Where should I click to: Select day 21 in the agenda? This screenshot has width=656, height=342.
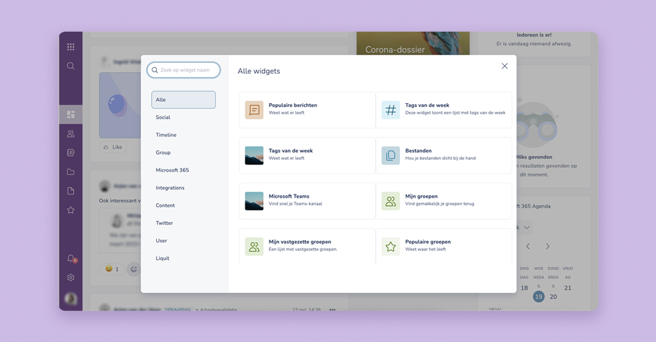click(567, 288)
